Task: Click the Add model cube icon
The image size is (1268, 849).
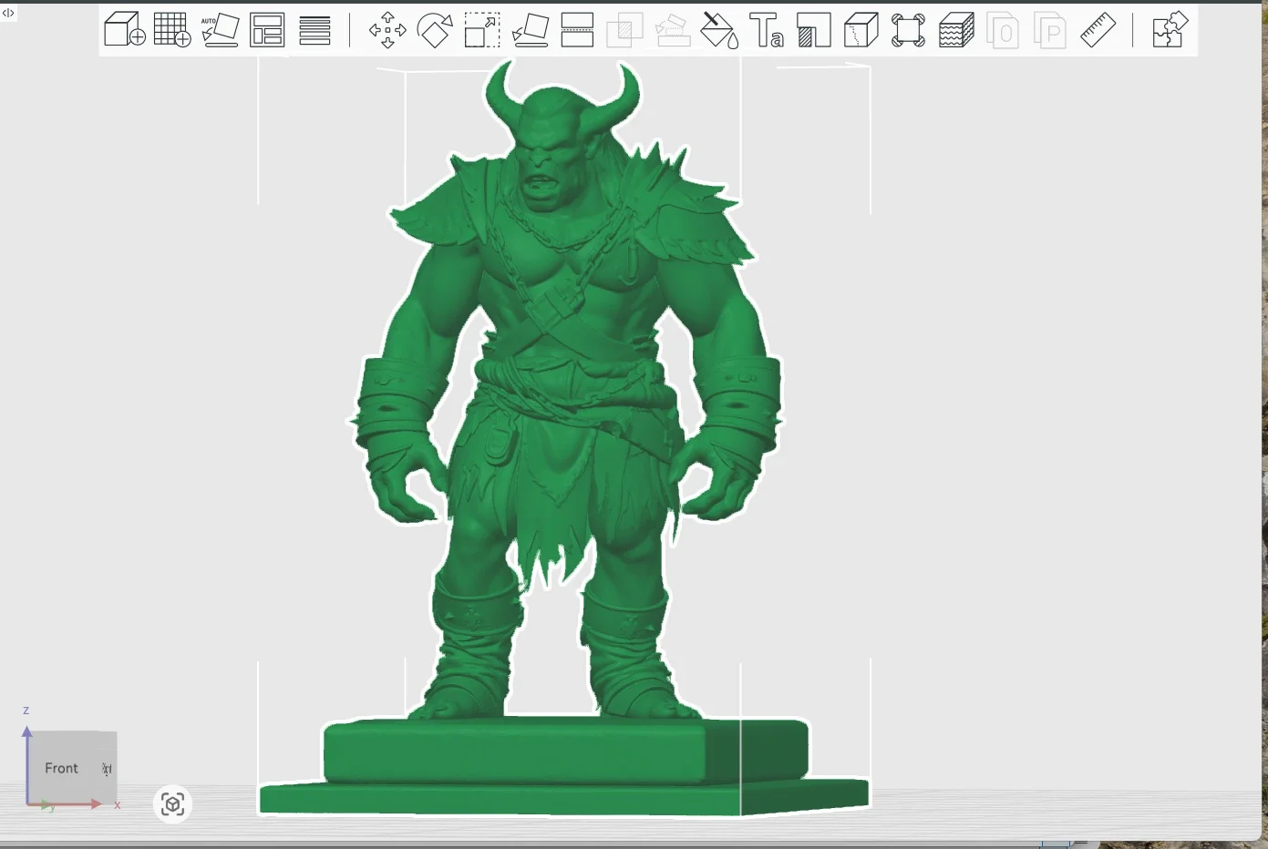Action: [125, 30]
